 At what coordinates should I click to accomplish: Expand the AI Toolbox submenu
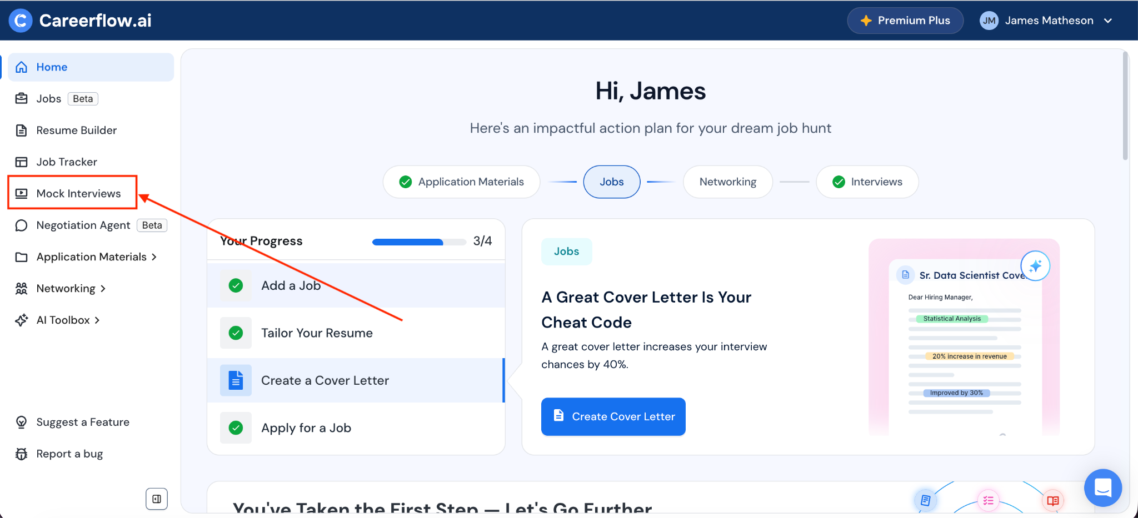point(97,320)
